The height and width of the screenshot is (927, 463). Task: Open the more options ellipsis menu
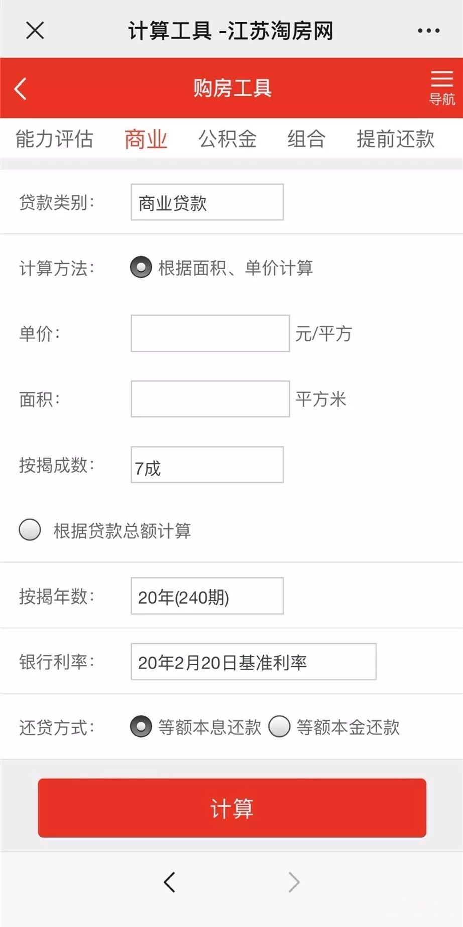click(427, 30)
